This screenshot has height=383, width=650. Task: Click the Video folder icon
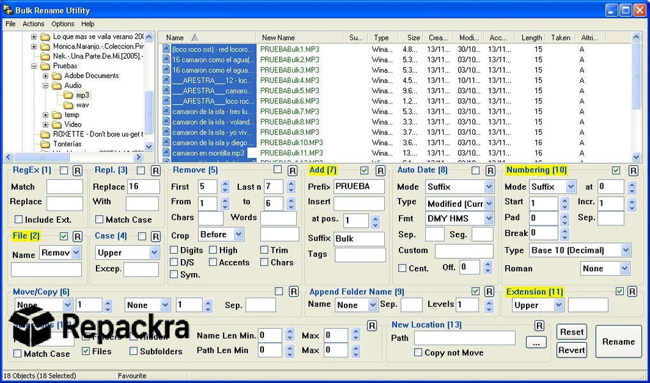click(57, 124)
